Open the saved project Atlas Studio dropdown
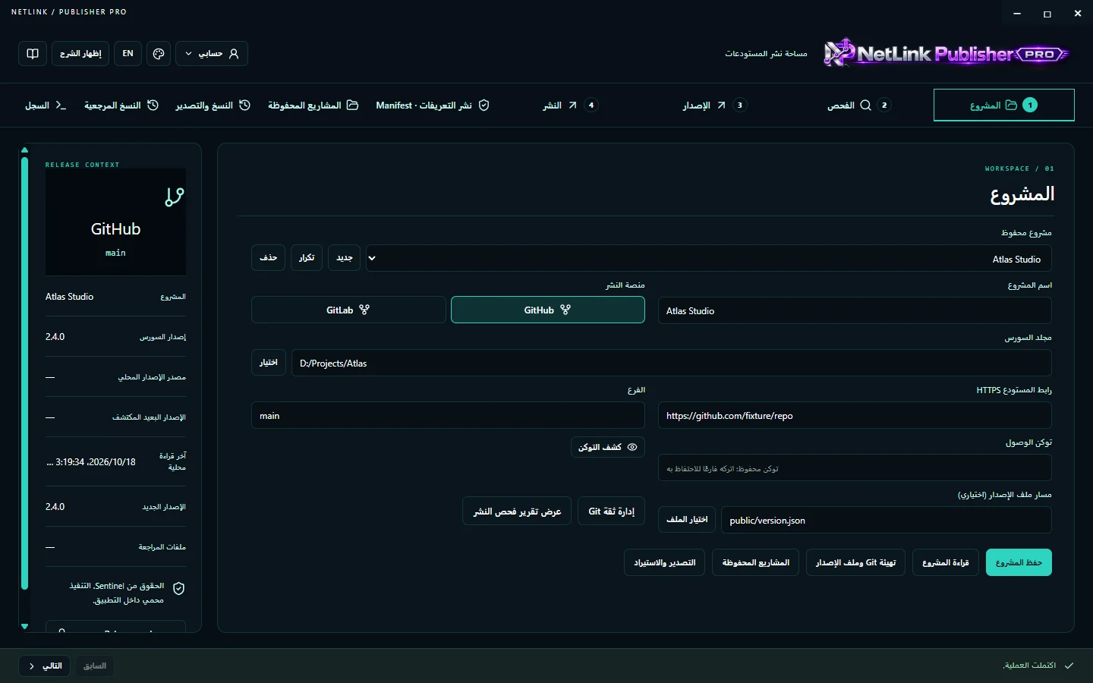Screen dimensions: 1093x683 point(709,258)
